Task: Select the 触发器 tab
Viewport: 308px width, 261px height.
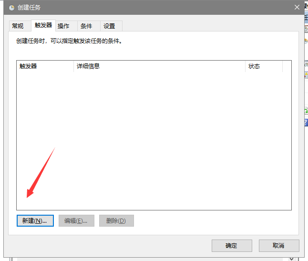Action: pyautogui.click(x=43, y=25)
